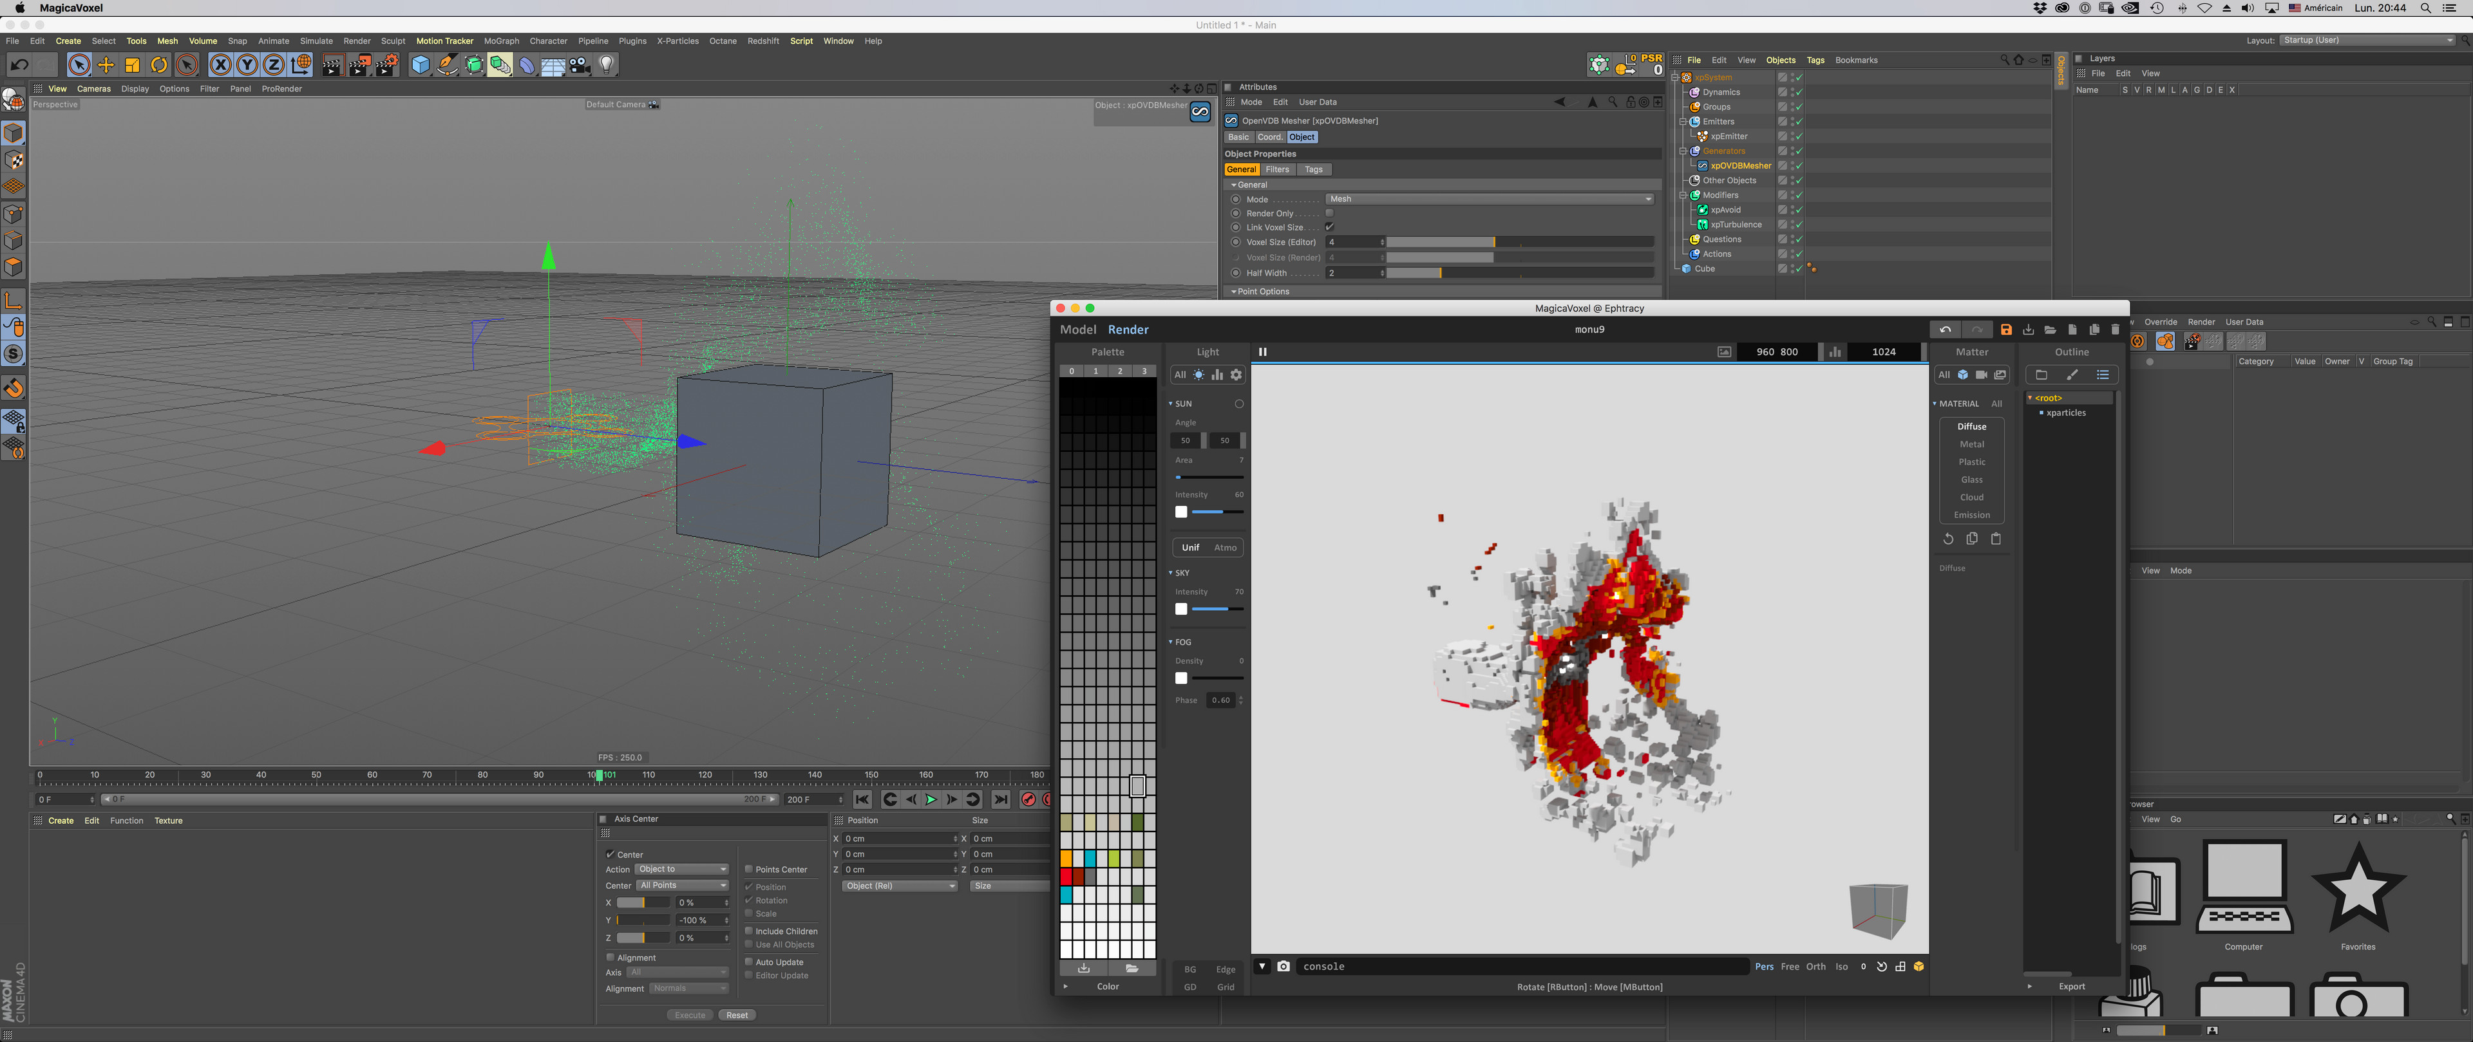Click the Floor/grid object icon in toolbar

[x=553, y=64]
